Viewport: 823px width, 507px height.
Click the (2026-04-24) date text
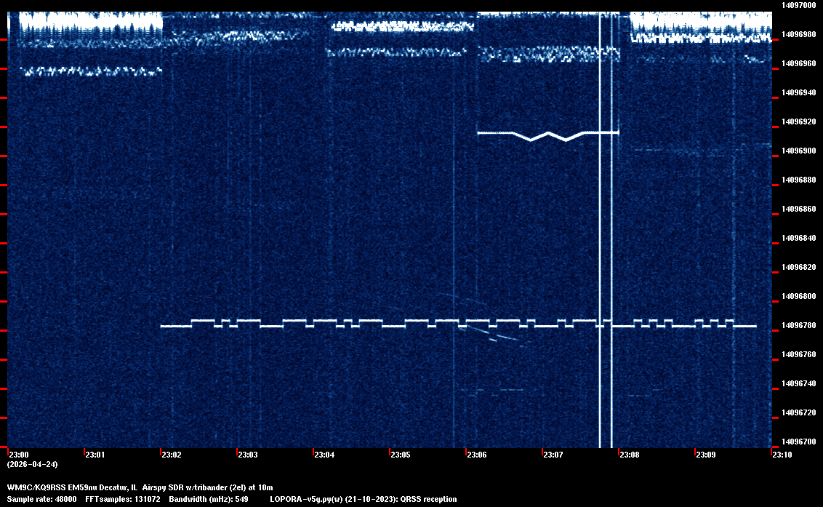click(32, 464)
